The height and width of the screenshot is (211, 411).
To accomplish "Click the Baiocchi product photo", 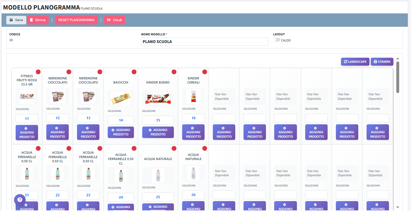I will pyautogui.click(x=121, y=98).
